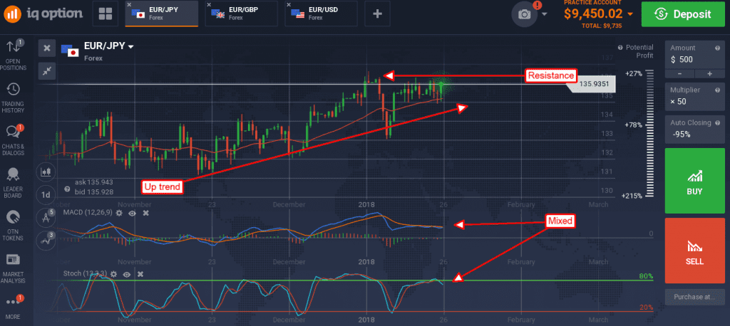Close the EUR/JPY tab

(130, 5)
